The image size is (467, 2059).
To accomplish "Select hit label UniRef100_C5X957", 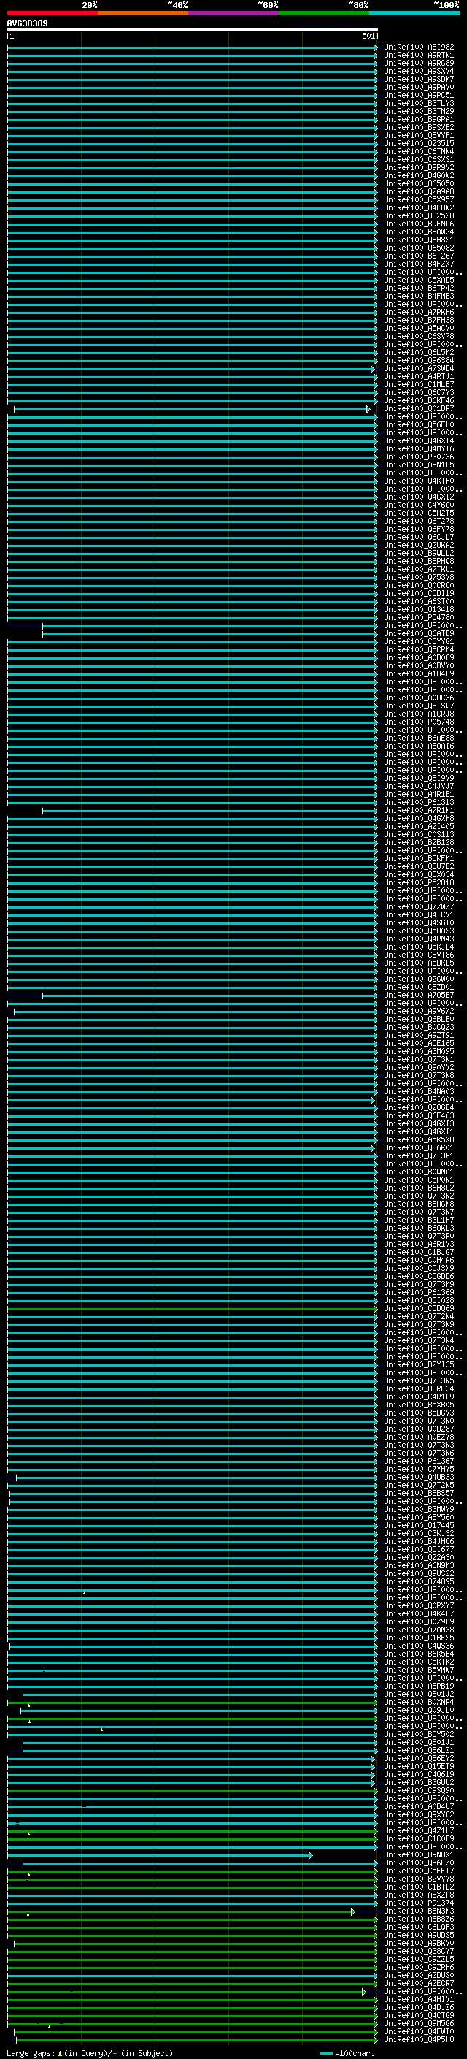I will pos(419,200).
